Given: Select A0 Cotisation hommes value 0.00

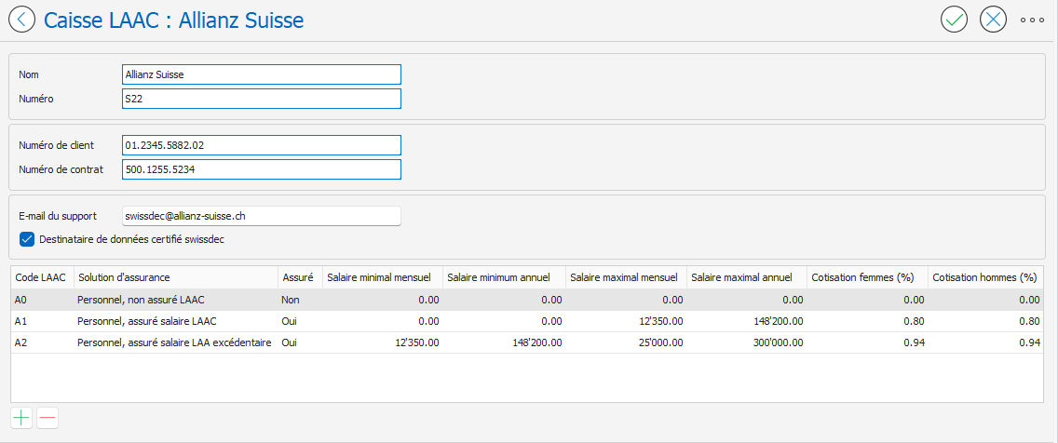Looking at the screenshot, I should (985, 300).
